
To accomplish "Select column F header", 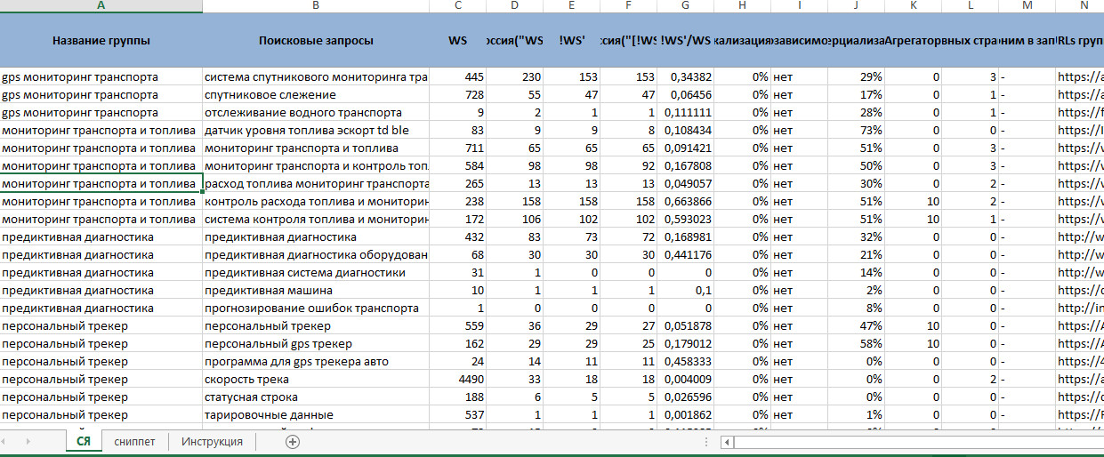I will coord(629,6).
